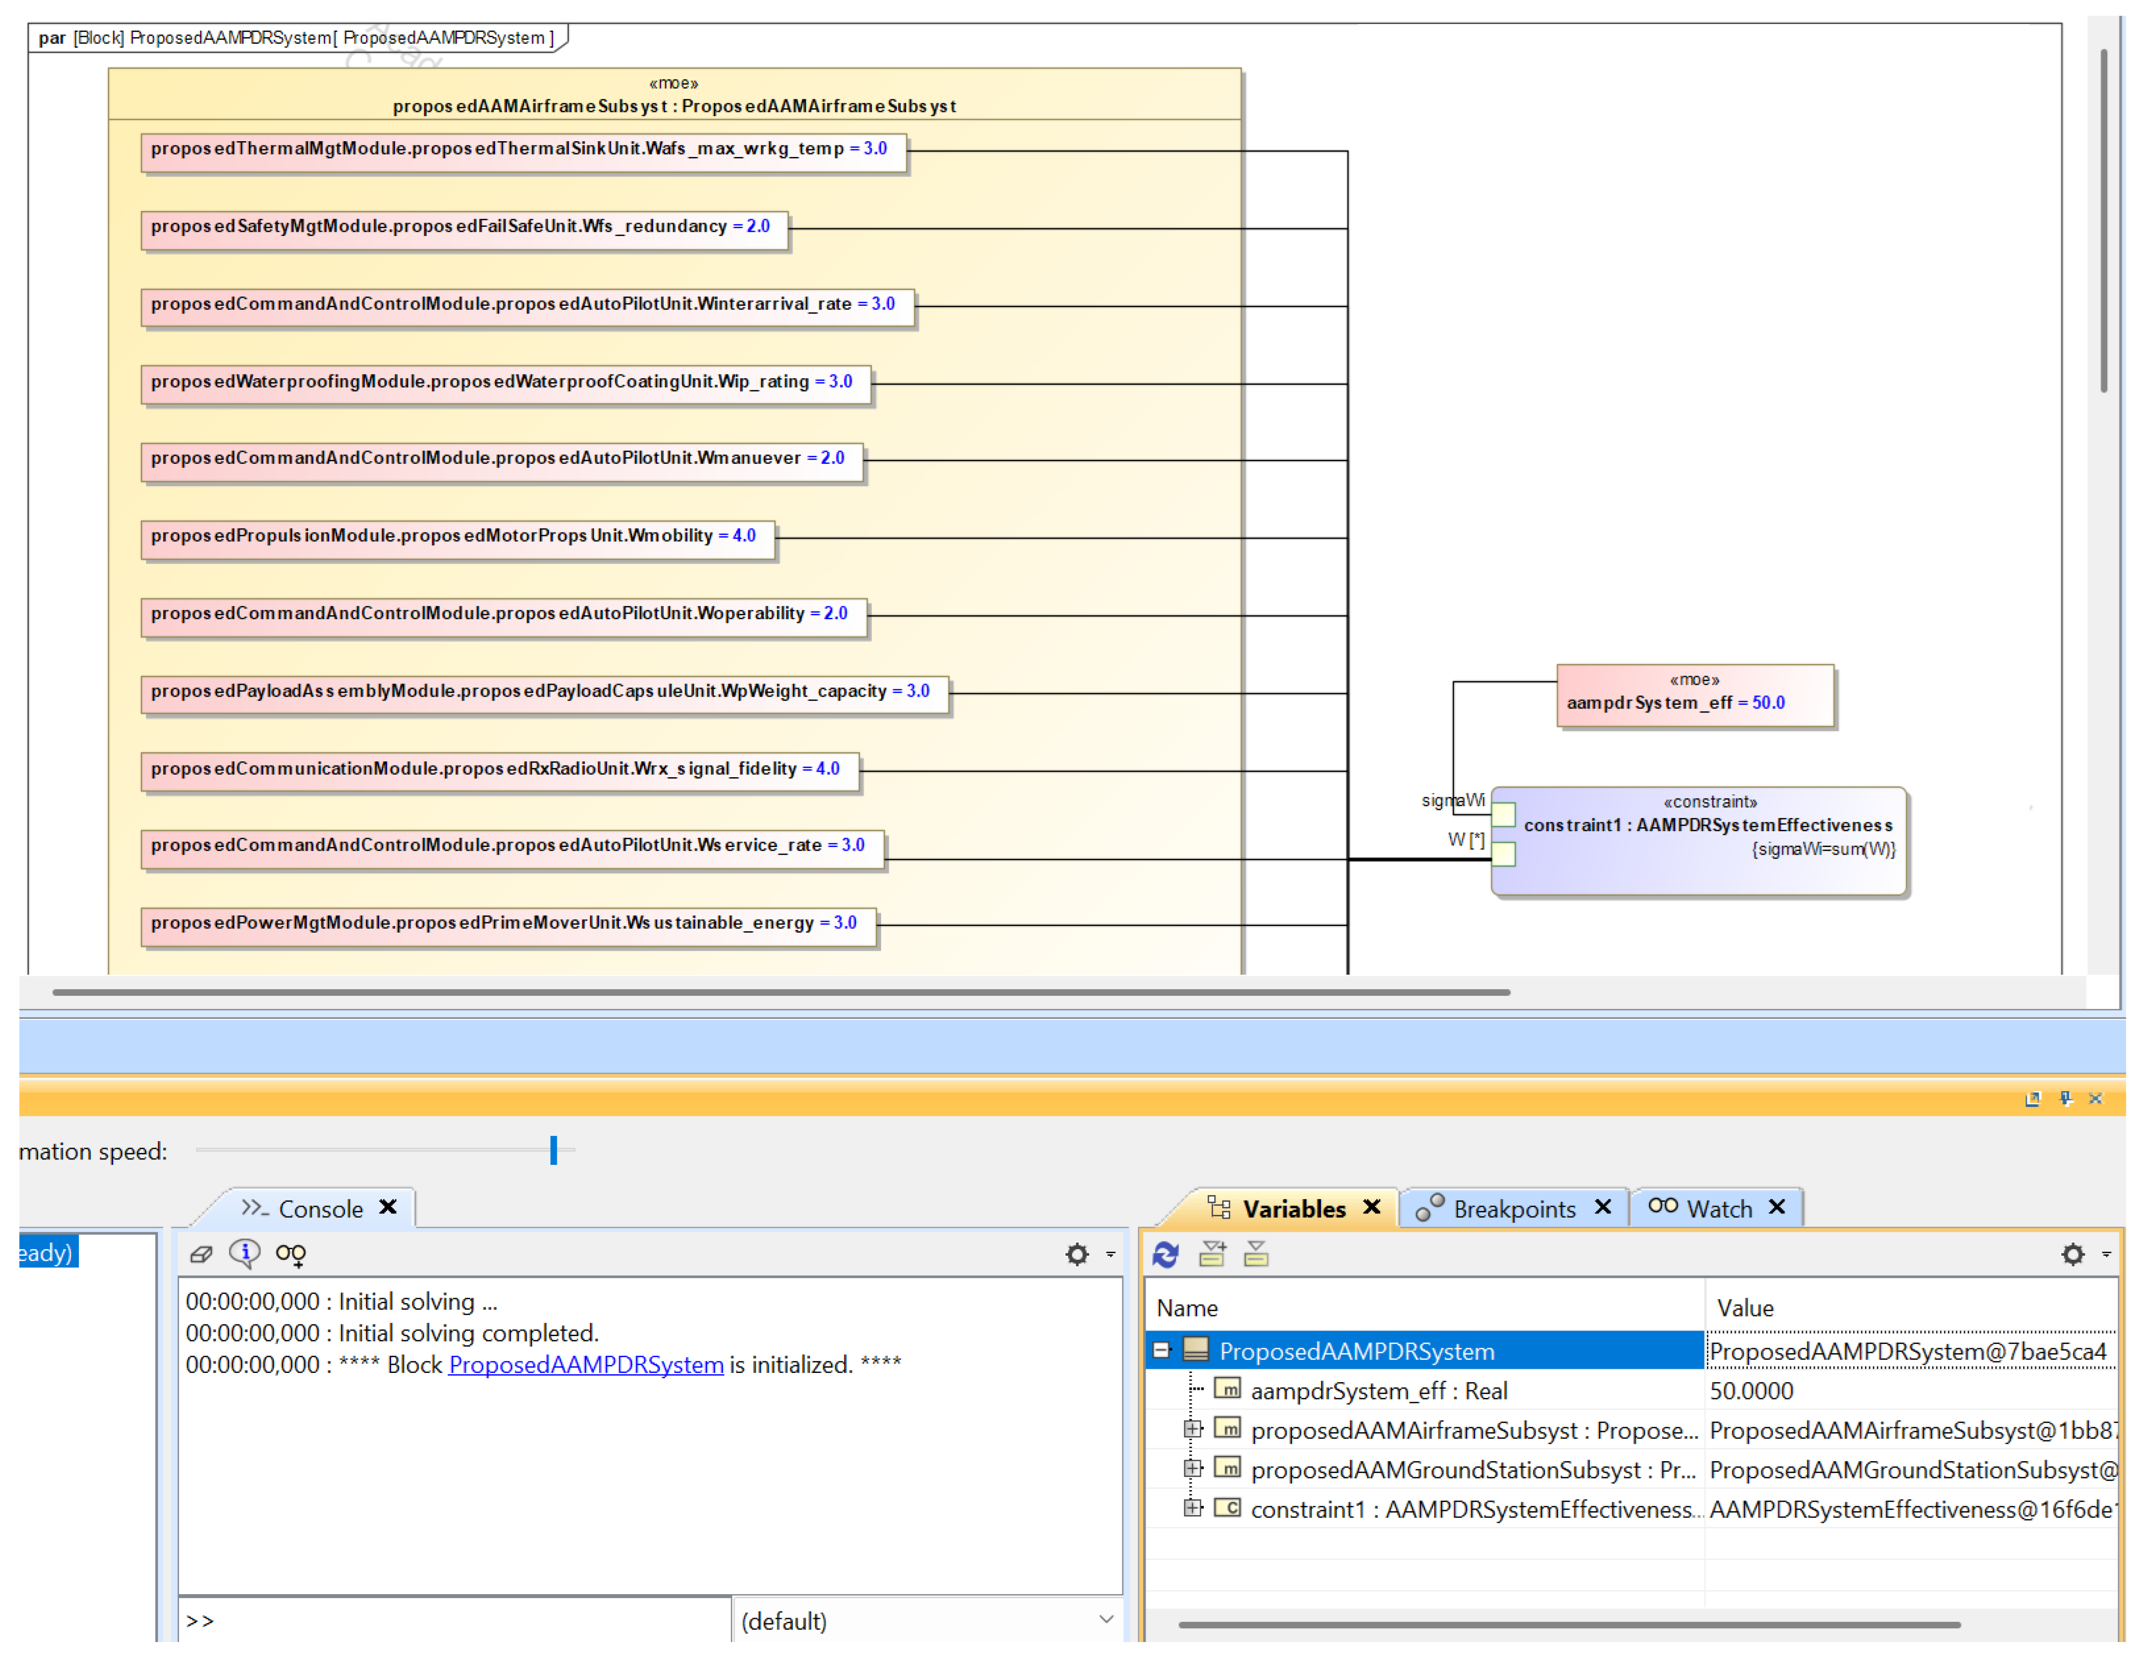Expand the constraint1 AAMPDRSystemEffectiveness row

pos(1194,1509)
